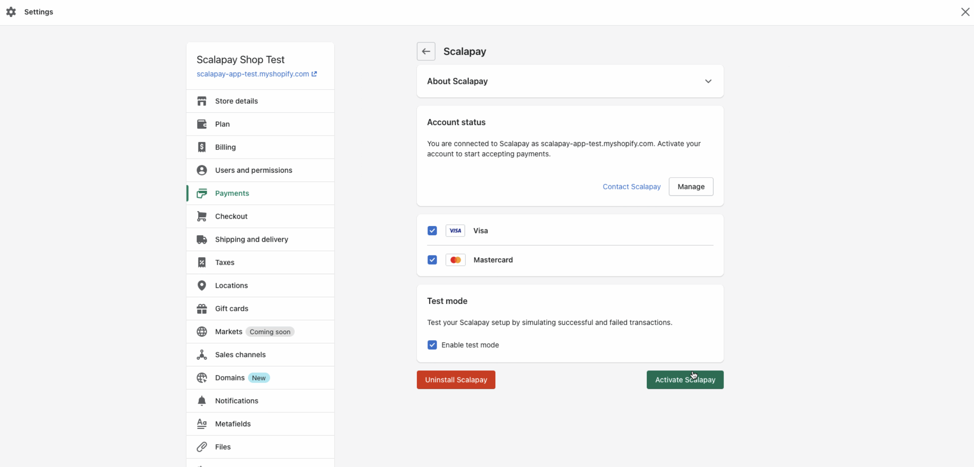Click the Enable test mode label

pos(470,345)
